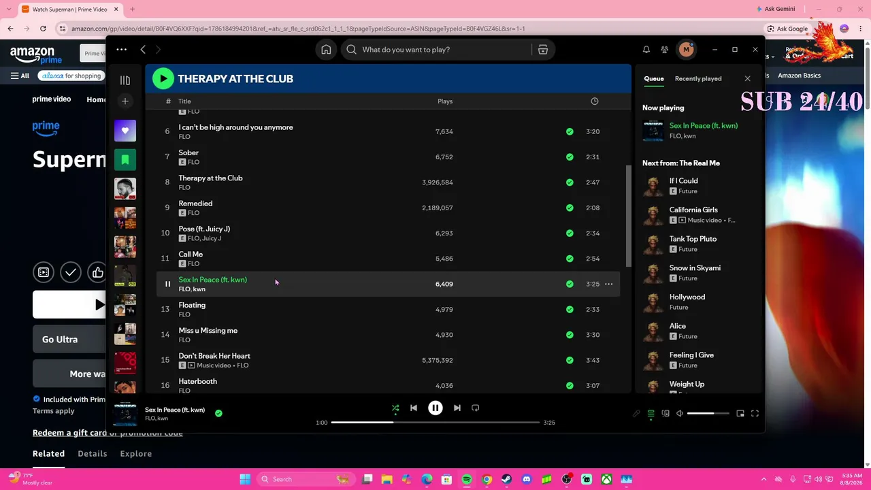Open Details tab on Prime Video page
Viewport: 871px width, 490px height.
93,454
